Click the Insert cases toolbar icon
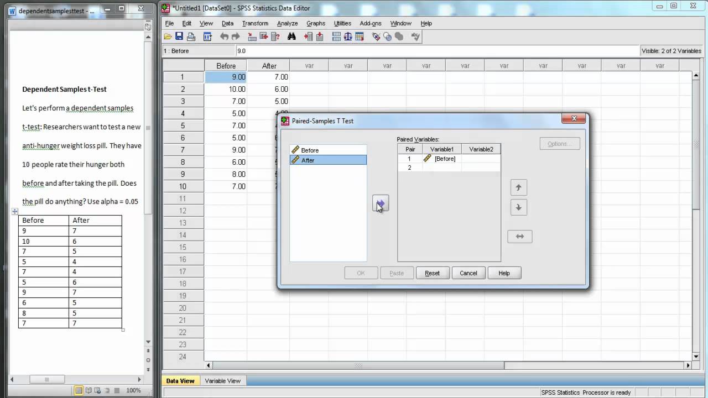 [308, 36]
